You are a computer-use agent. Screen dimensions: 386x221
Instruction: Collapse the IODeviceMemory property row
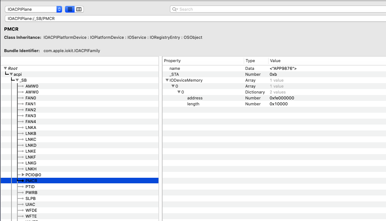click(x=167, y=80)
